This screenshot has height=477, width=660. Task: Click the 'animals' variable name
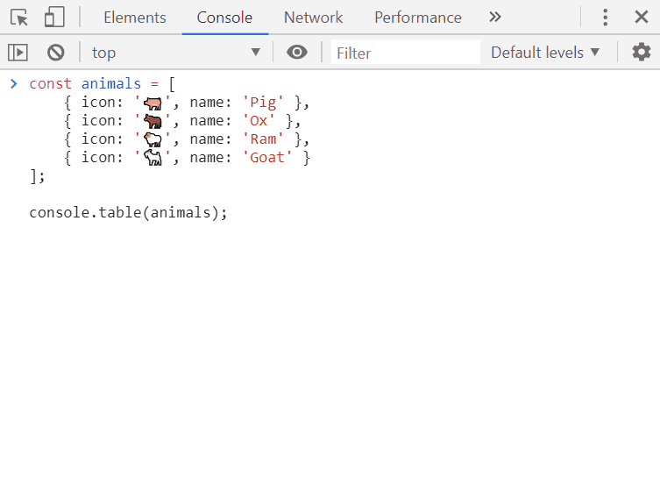tap(111, 84)
